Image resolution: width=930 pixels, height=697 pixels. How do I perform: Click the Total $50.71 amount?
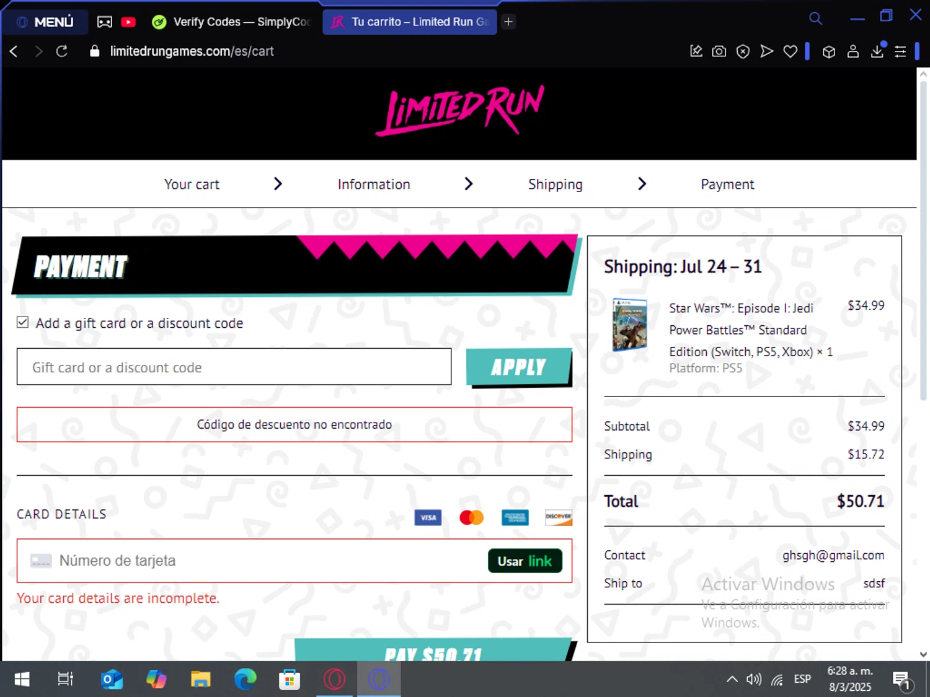(x=861, y=501)
